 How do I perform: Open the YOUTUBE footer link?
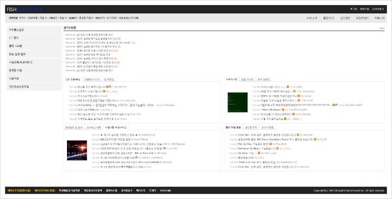tap(166, 190)
